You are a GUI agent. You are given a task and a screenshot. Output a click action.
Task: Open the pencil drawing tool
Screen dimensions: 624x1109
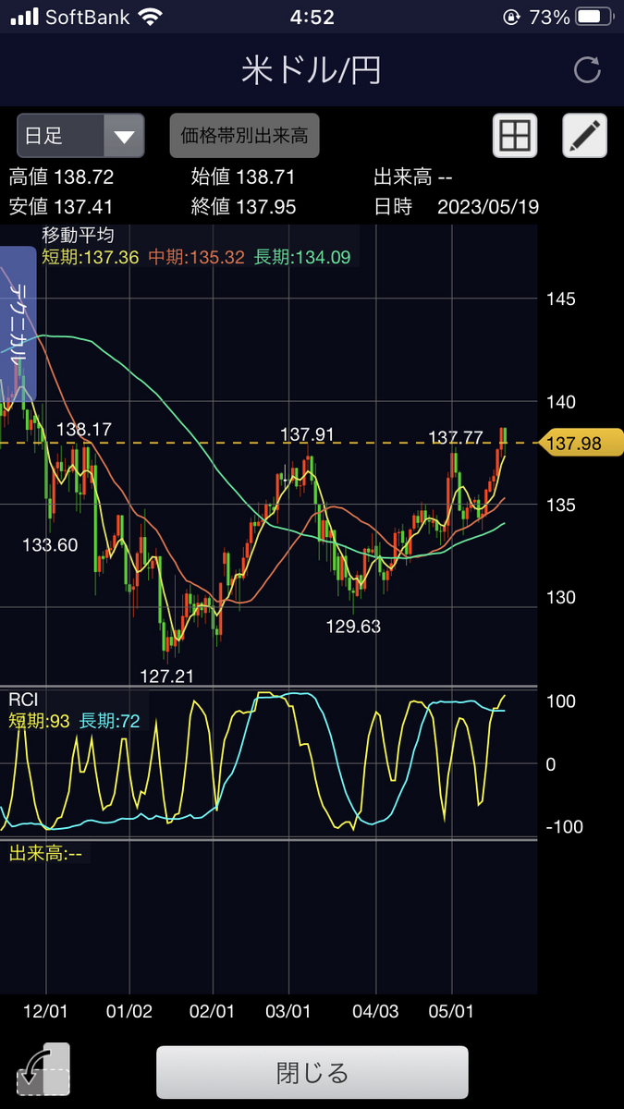(x=584, y=137)
